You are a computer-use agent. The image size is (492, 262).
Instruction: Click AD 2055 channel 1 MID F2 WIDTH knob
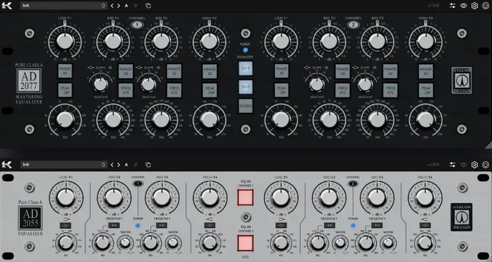pos(125,242)
